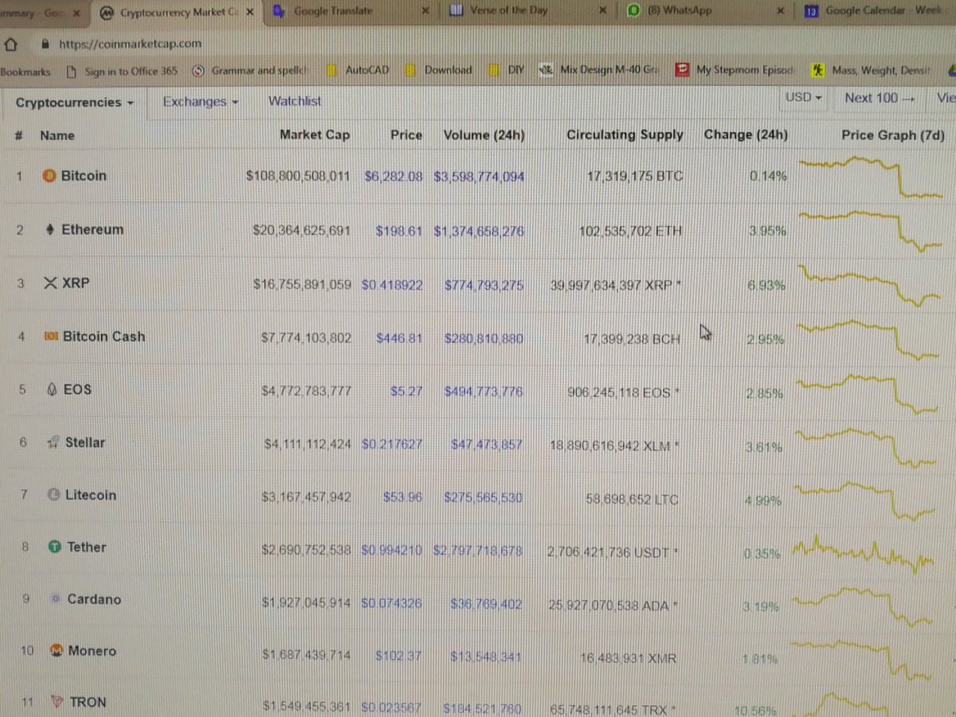956x717 pixels.
Task: Switch to the WhatsApp tab
Action: (704, 12)
